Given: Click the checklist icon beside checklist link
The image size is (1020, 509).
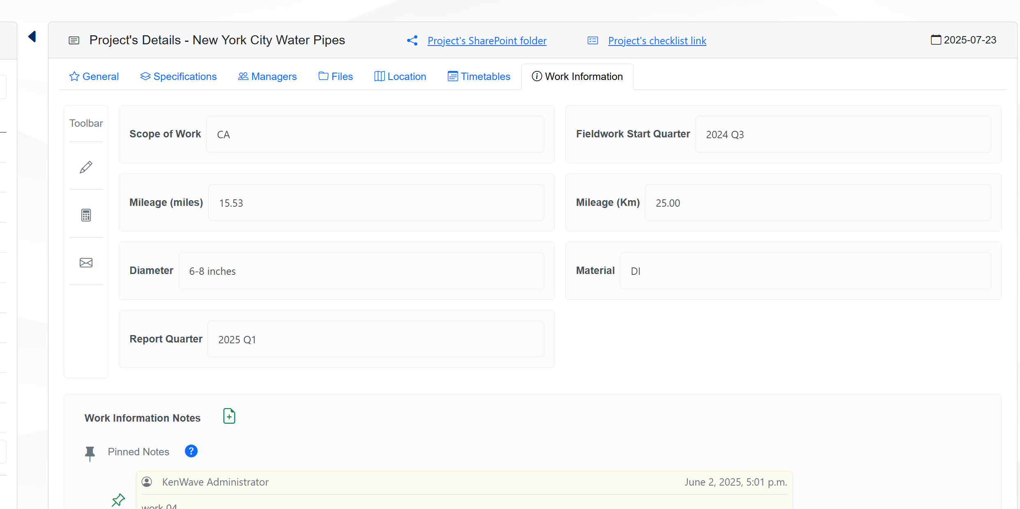Looking at the screenshot, I should [592, 40].
